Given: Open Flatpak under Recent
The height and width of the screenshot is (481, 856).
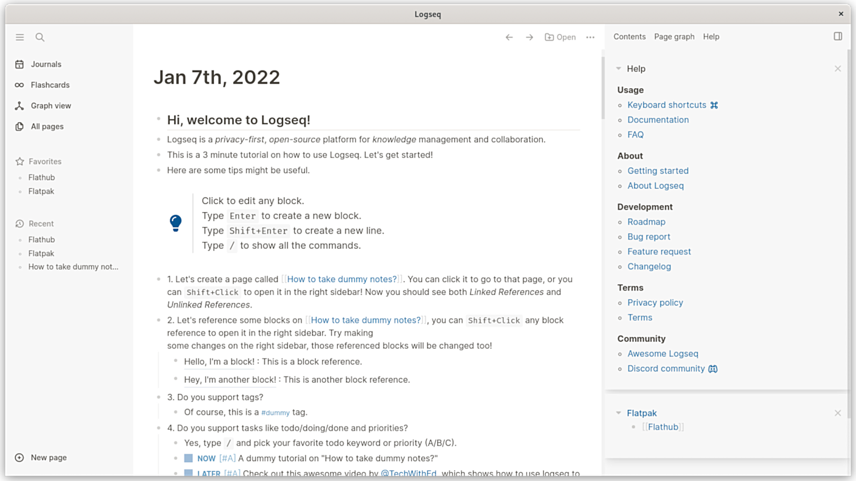Looking at the screenshot, I should 41,254.
